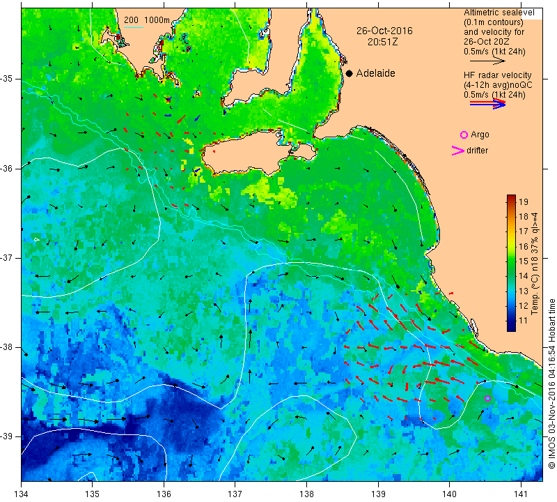Click the IMOS copyright timestamp text
Image resolution: width=557 pixels, height=502 pixels.
(551, 383)
